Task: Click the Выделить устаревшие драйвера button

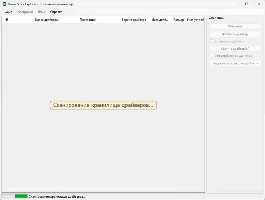Action: (x=235, y=63)
